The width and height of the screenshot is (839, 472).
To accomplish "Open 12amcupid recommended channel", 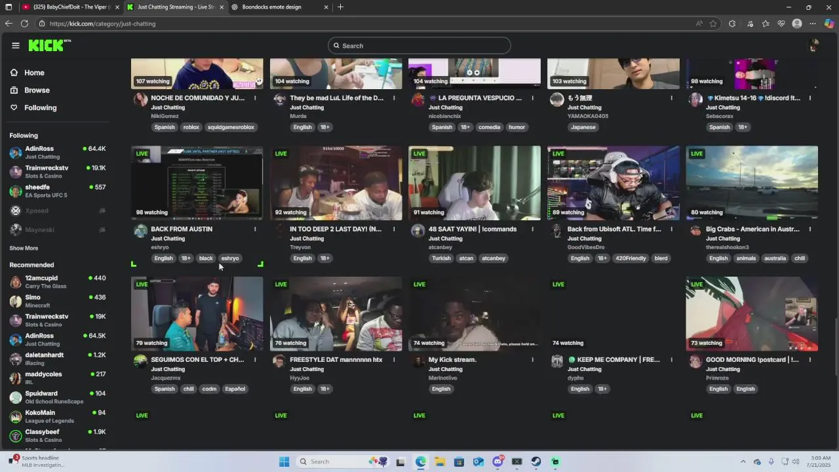I will [x=58, y=282].
